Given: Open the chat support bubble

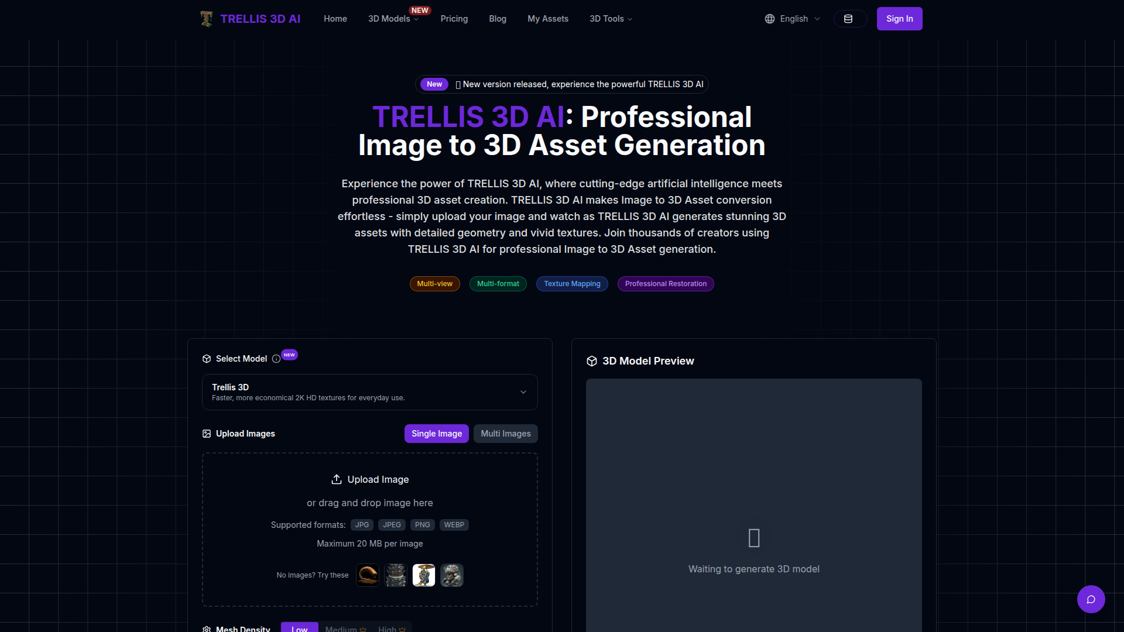Looking at the screenshot, I should coord(1091,599).
